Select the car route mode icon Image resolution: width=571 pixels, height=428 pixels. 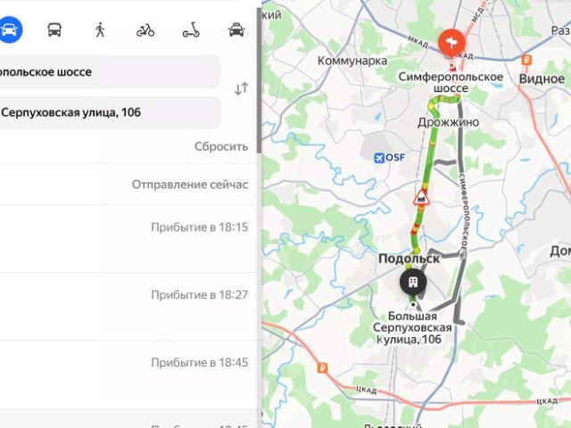click(10, 29)
